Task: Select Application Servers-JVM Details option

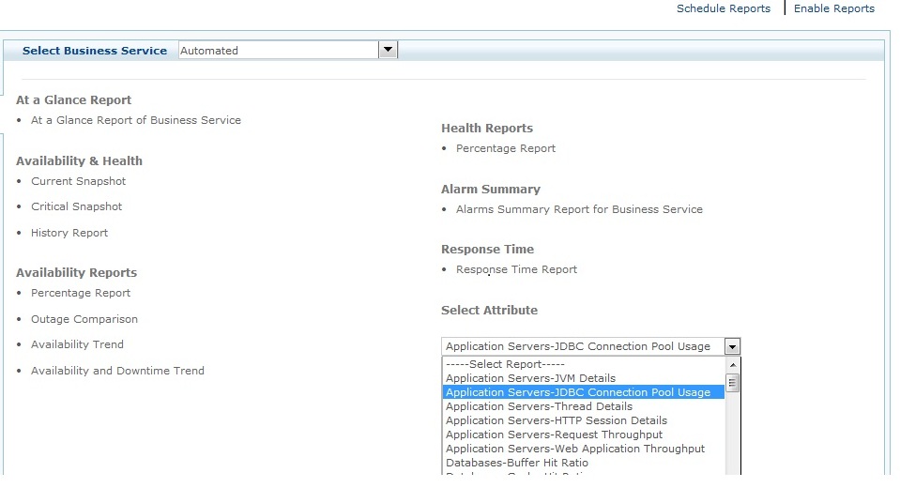Action: 530,378
